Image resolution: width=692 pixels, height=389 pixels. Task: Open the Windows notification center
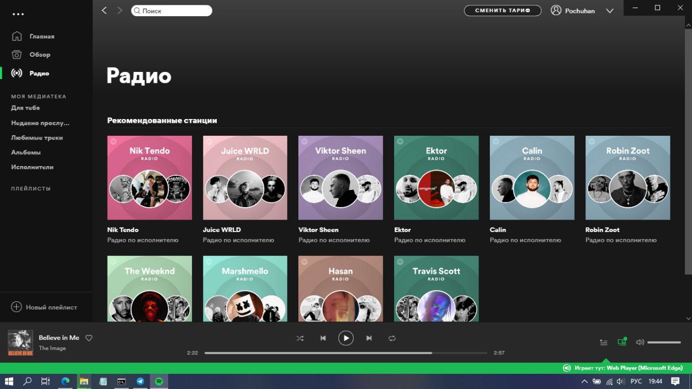tap(675, 381)
